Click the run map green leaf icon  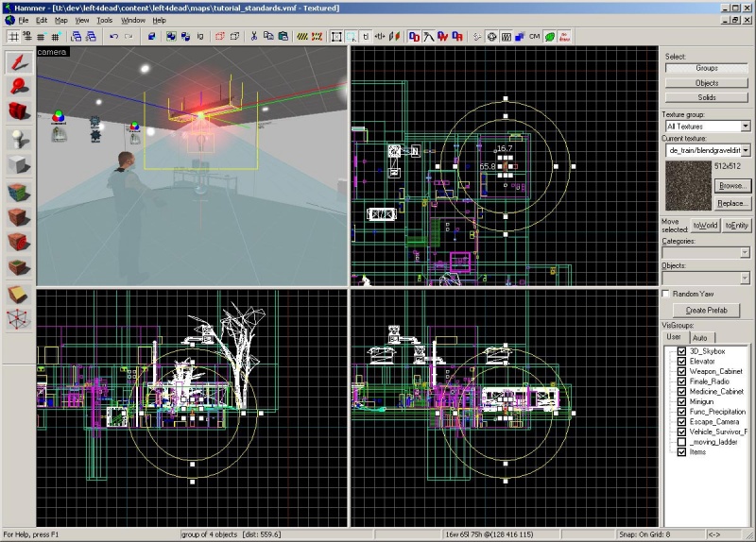(550, 37)
